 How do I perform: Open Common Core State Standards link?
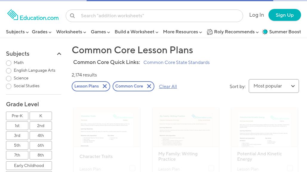pos(176,62)
